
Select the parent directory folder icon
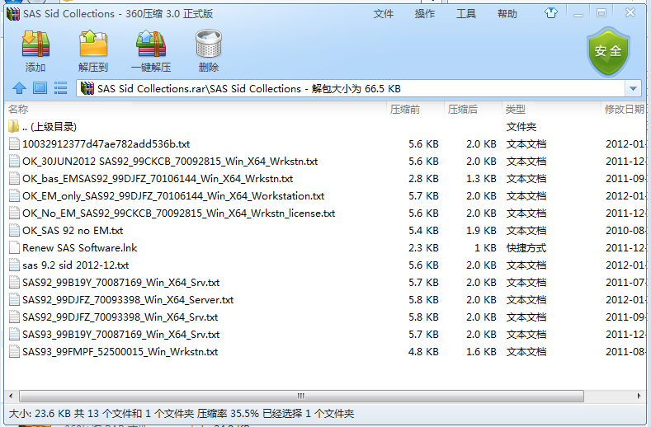pyautogui.click(x=14, y=127)
